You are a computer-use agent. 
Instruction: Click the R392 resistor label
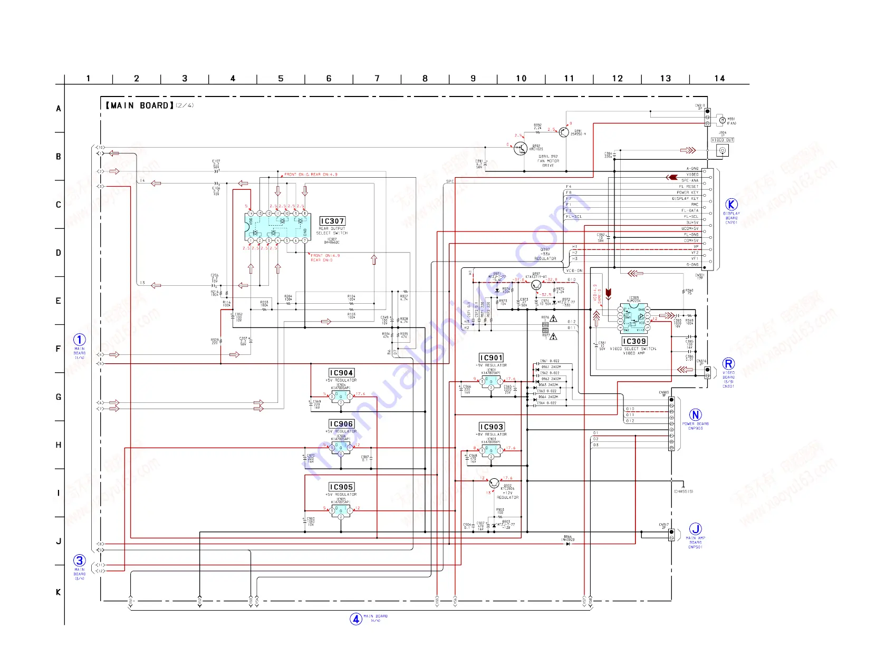coord(537,127)
